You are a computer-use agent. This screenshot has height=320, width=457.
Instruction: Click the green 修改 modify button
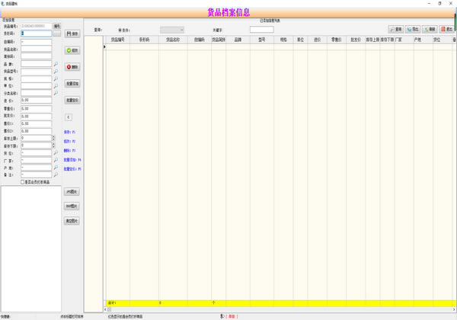[x=74, y=50]
